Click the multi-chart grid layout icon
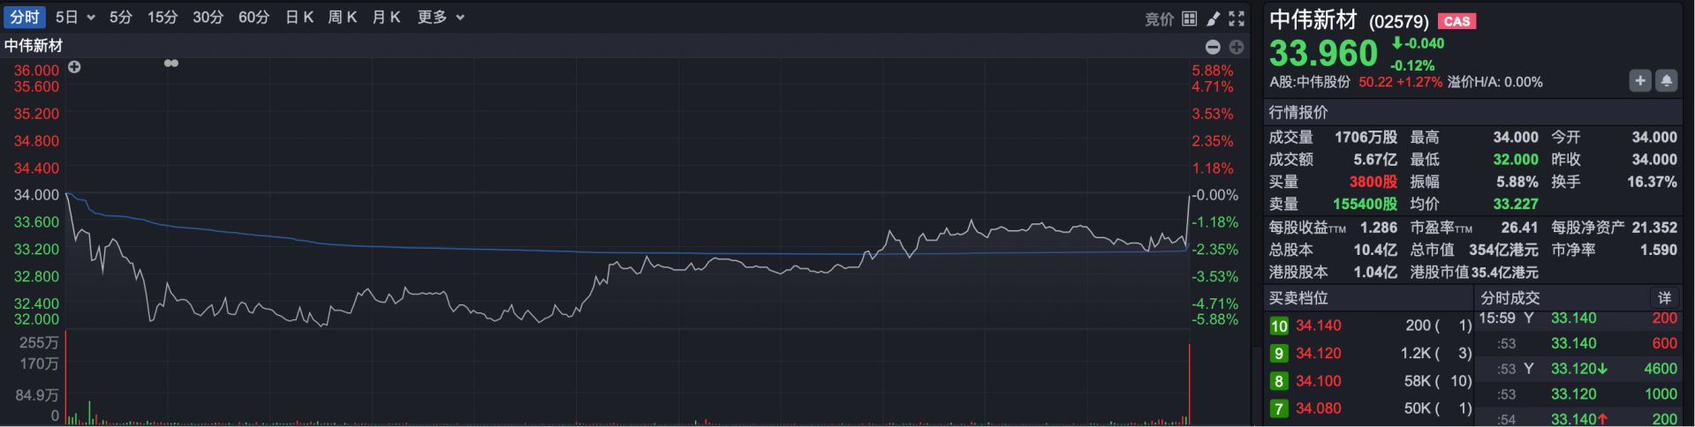 click(x=1190, y=19)
